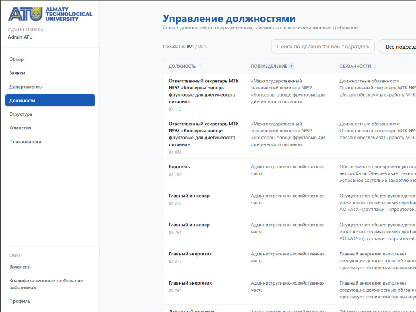Click Подразделение column header
This screenshot has height=312, width=416.
pos(269,66)
